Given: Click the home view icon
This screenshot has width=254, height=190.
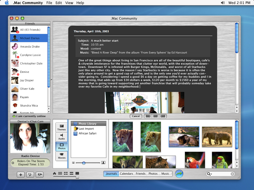Looking at the screenshot, I should point(55,173).
